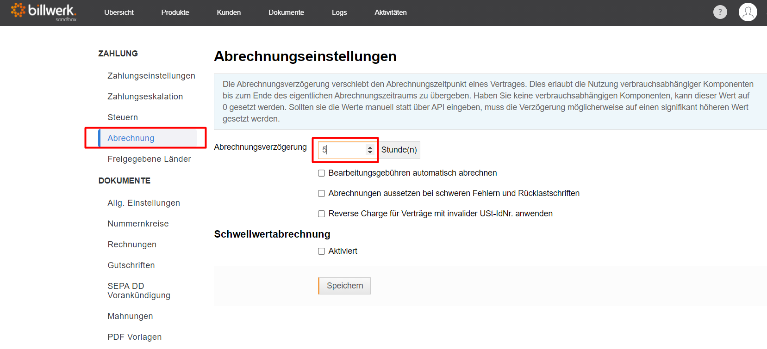Click the Schwellwertabrechnung heading
The image size is (767, 349).
[272, 234]
